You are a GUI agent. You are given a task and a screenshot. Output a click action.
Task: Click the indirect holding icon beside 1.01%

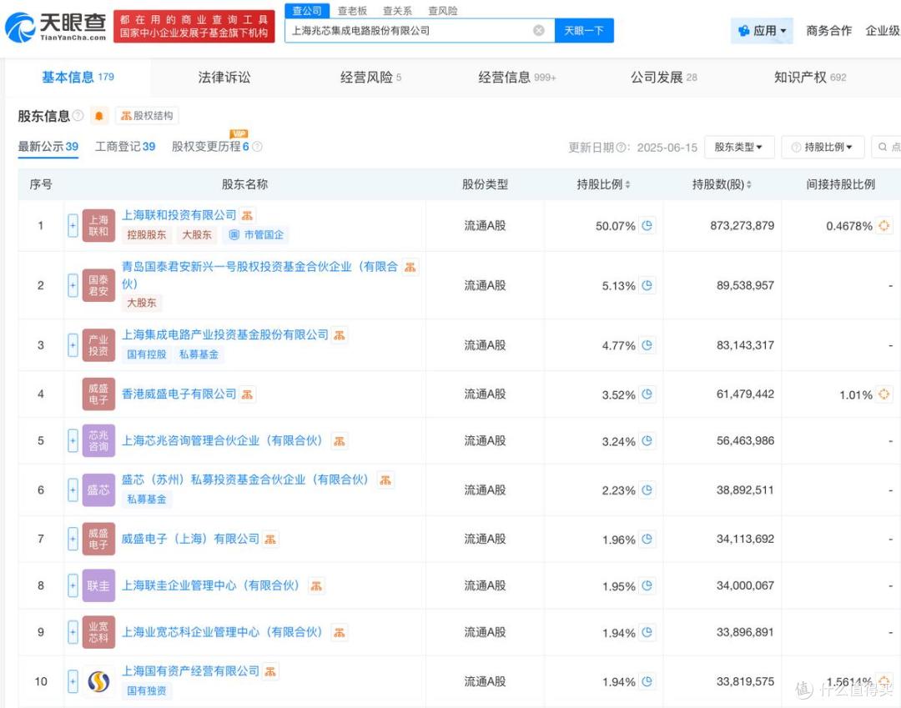click(x=883, y=394)
